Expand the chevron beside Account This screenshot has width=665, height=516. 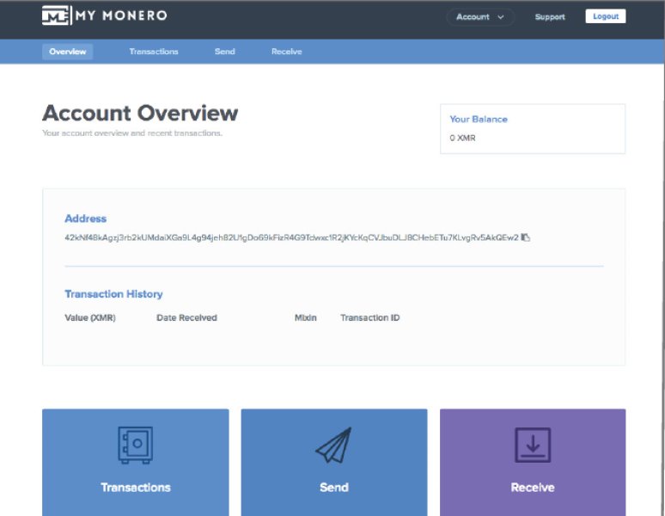point(501,17)
